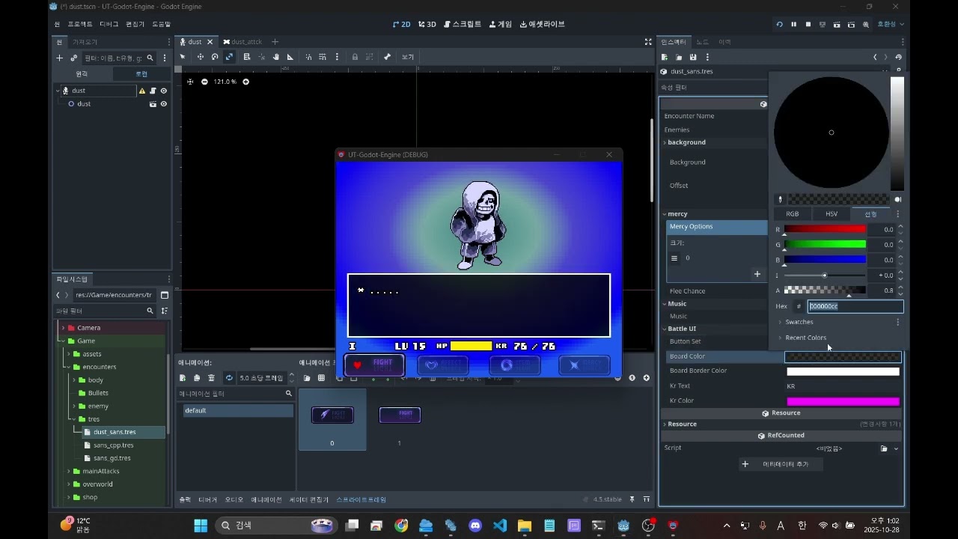The image size is (958, 539).
Task: Click the green G color slider
Action: click(x=825, y=244)
